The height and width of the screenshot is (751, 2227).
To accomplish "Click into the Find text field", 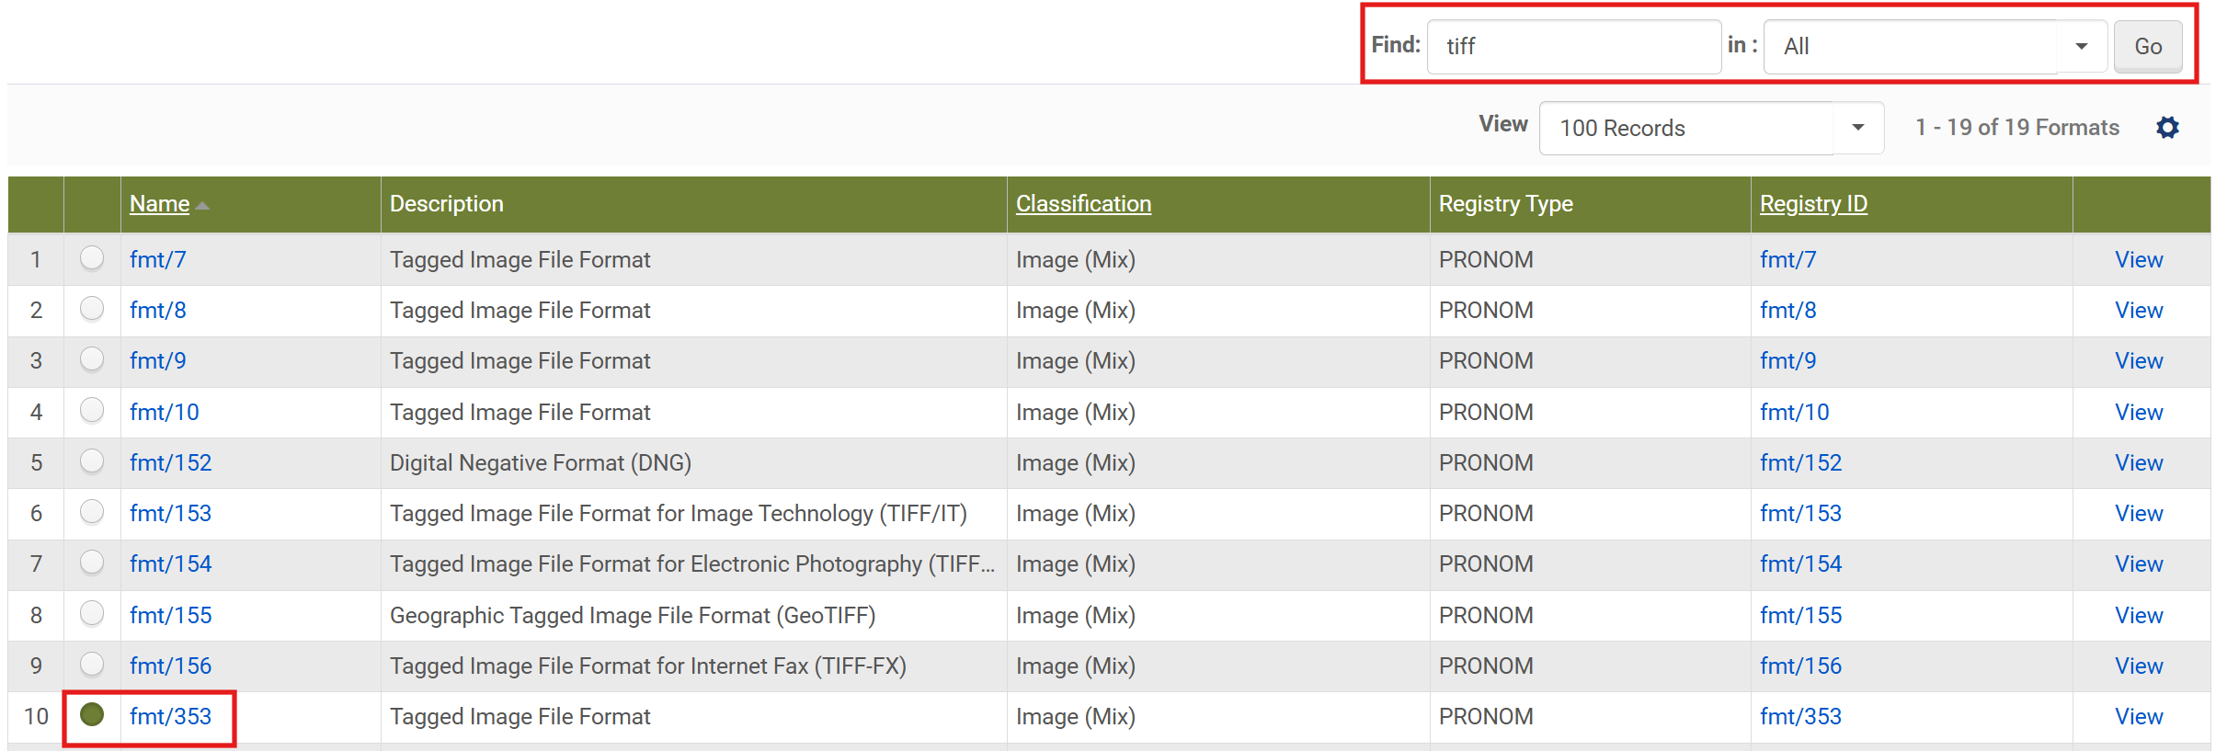I will 1573,46.
